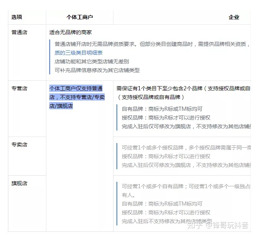The height and width of the screenshot is (236, 255).
Task: Click the 可补充品牌信息修改为其它店铺类型 line
Action: point(97,70)
